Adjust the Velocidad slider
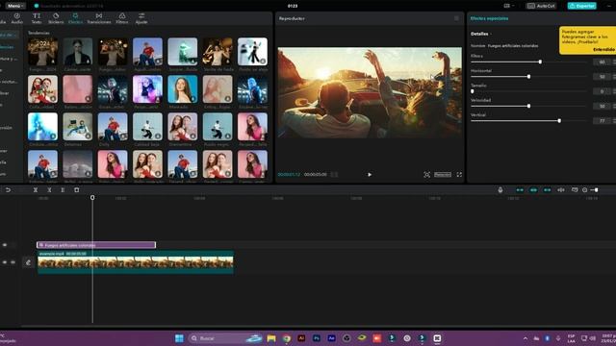The image size is (616, 346). pos(528,106)
